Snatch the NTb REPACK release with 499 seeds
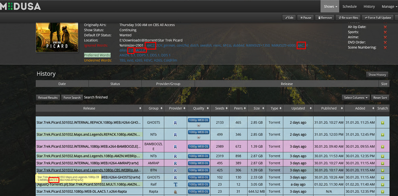This screenshot has height=196, width=398. coord(382,134)
